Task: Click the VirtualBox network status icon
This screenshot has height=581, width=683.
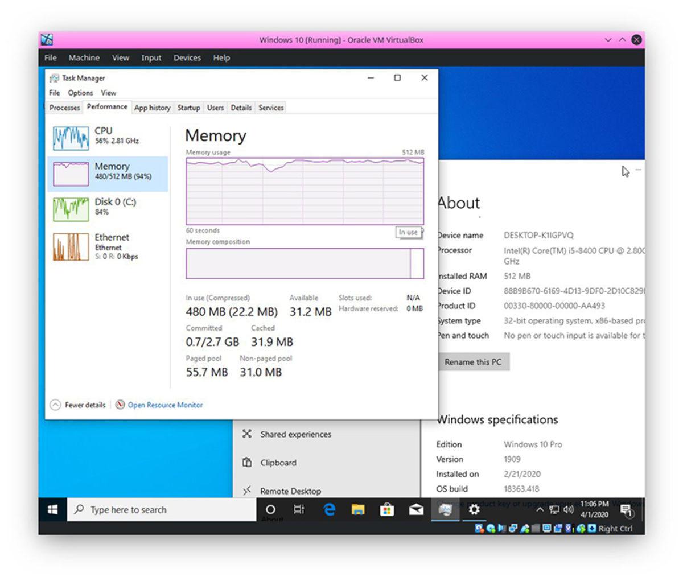Action: click(x=513, y=529)
